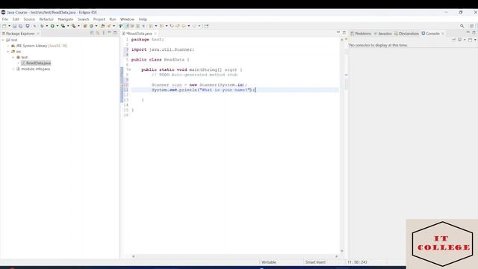Image resolution: width=478 pixels, height=269 pixels.
Task: Click the cursor position 11 : 50 : 243
Action: click(x=357, y=262)
